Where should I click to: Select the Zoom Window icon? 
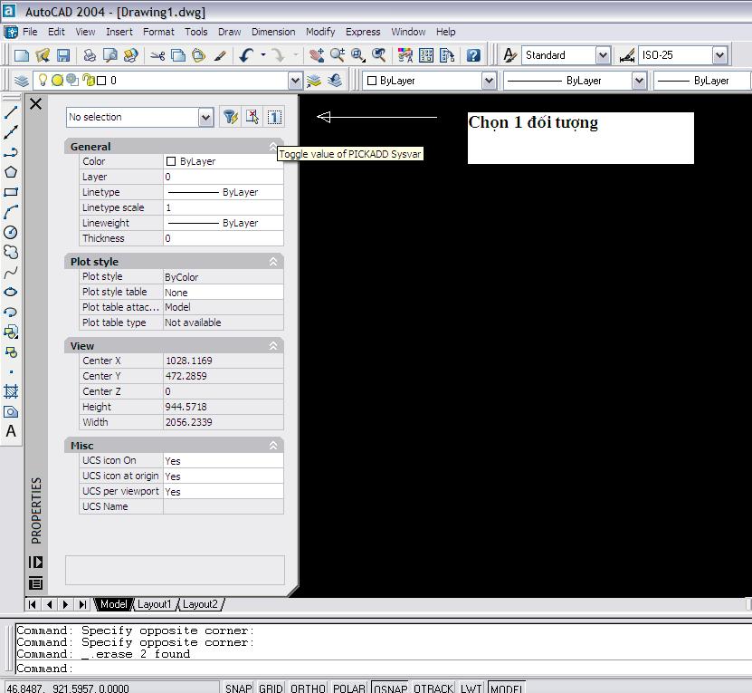point(358,55)
